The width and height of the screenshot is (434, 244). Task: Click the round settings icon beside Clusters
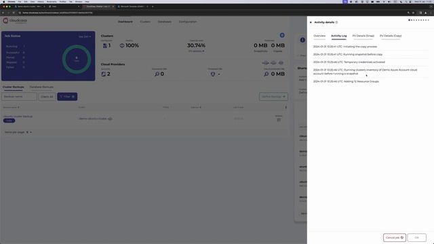coord(282,35)
